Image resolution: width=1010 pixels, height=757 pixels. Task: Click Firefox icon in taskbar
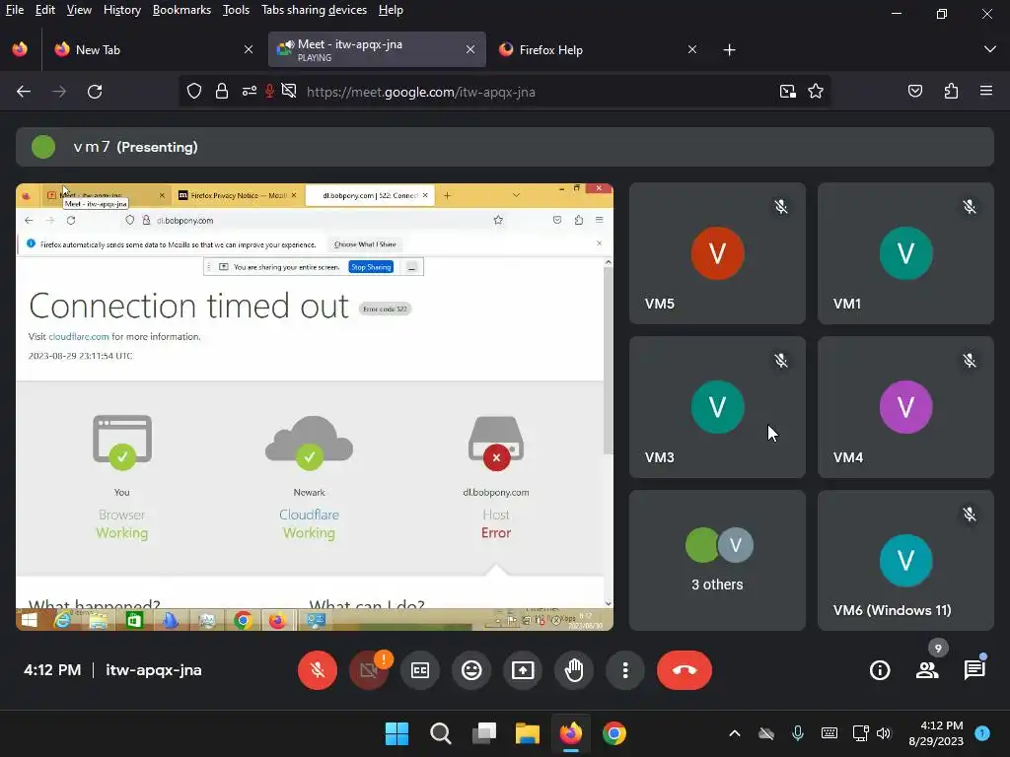(x=571, y=733)
